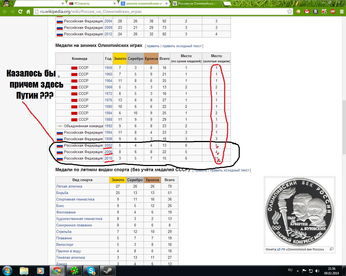Image resolution: width=346 pixels, height=276 pixels.
Task: Open the weather extension icon in toolbar
Action: pyautogui.click(x=298, y=12)
